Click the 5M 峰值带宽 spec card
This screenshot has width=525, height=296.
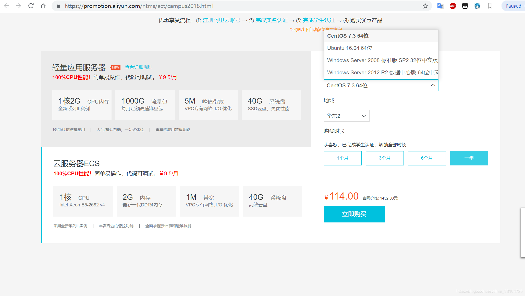click(208, 105)
